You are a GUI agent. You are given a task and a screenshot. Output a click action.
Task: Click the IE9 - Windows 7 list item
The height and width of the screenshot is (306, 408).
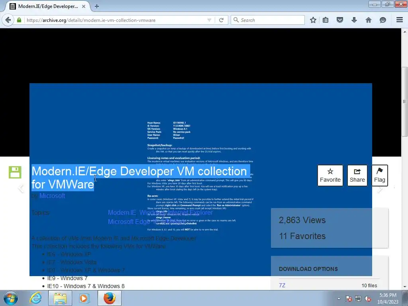point(67,278)
